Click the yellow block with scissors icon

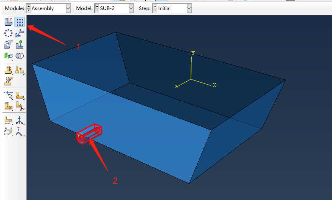click(20, 106)
